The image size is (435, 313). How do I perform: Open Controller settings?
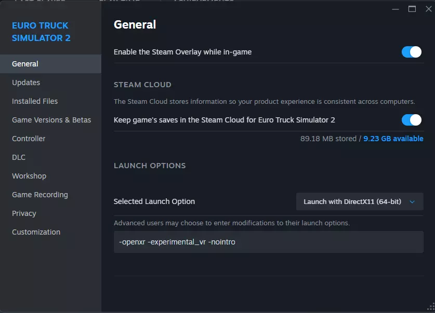pyautogui.click(x=50, y=139)
